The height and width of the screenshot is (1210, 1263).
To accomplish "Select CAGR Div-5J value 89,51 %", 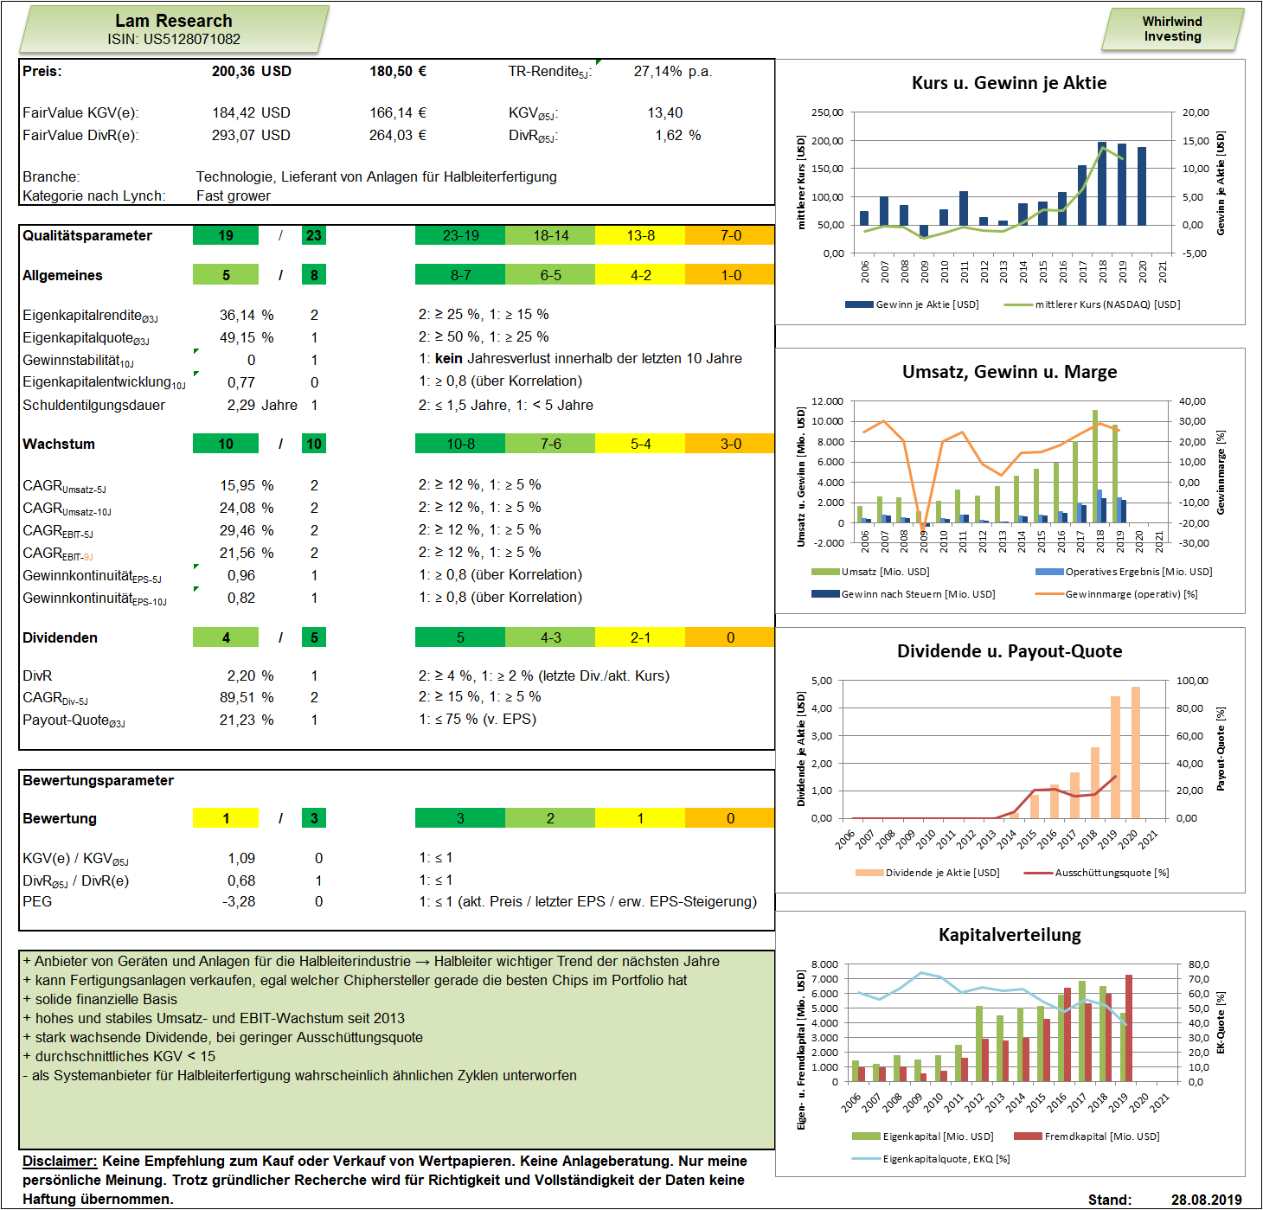I will click(247, 697).
